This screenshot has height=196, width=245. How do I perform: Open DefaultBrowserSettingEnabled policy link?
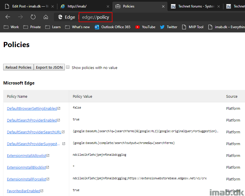coord(32,108)
